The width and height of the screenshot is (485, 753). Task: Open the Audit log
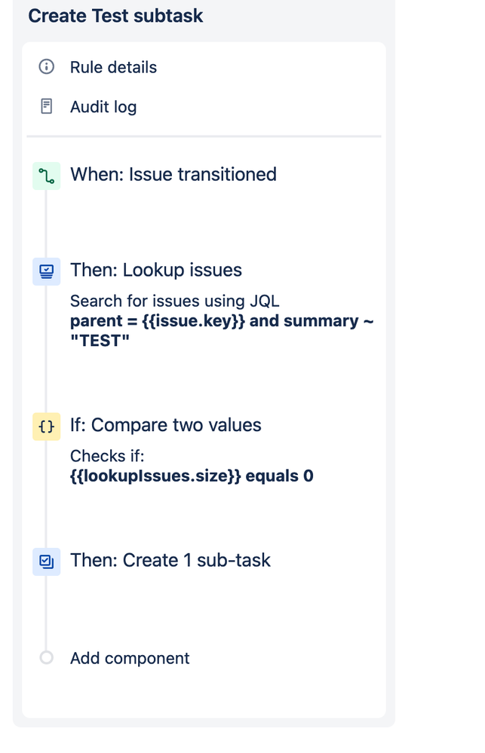point(103,106)
